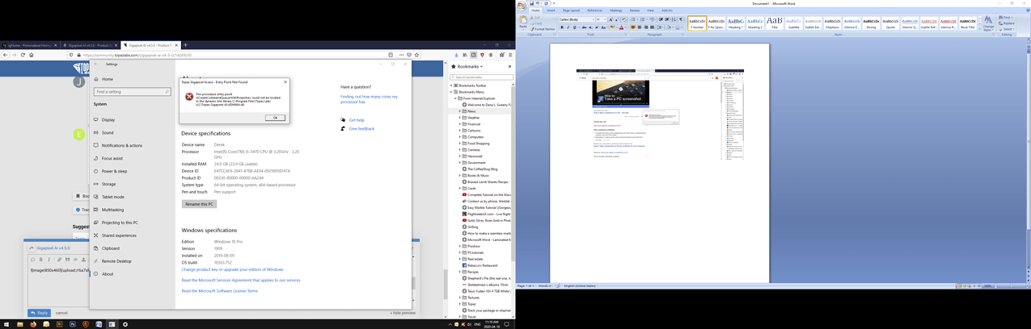This screenshot has height=329, width=1031.
Task: Close the Topaz Gigapixel error dialog
Action: click(x=285, y=81)
